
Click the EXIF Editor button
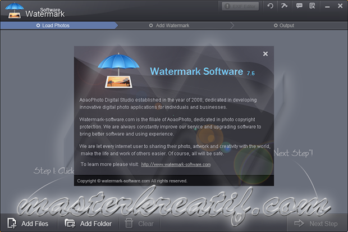[240, 6]
